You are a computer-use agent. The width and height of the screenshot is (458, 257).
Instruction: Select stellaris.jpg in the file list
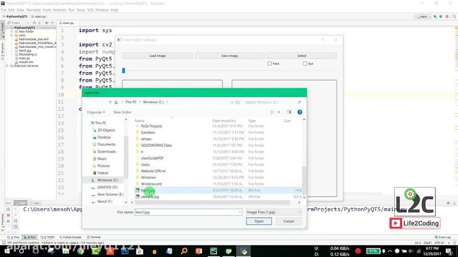[x=150, y=197]
